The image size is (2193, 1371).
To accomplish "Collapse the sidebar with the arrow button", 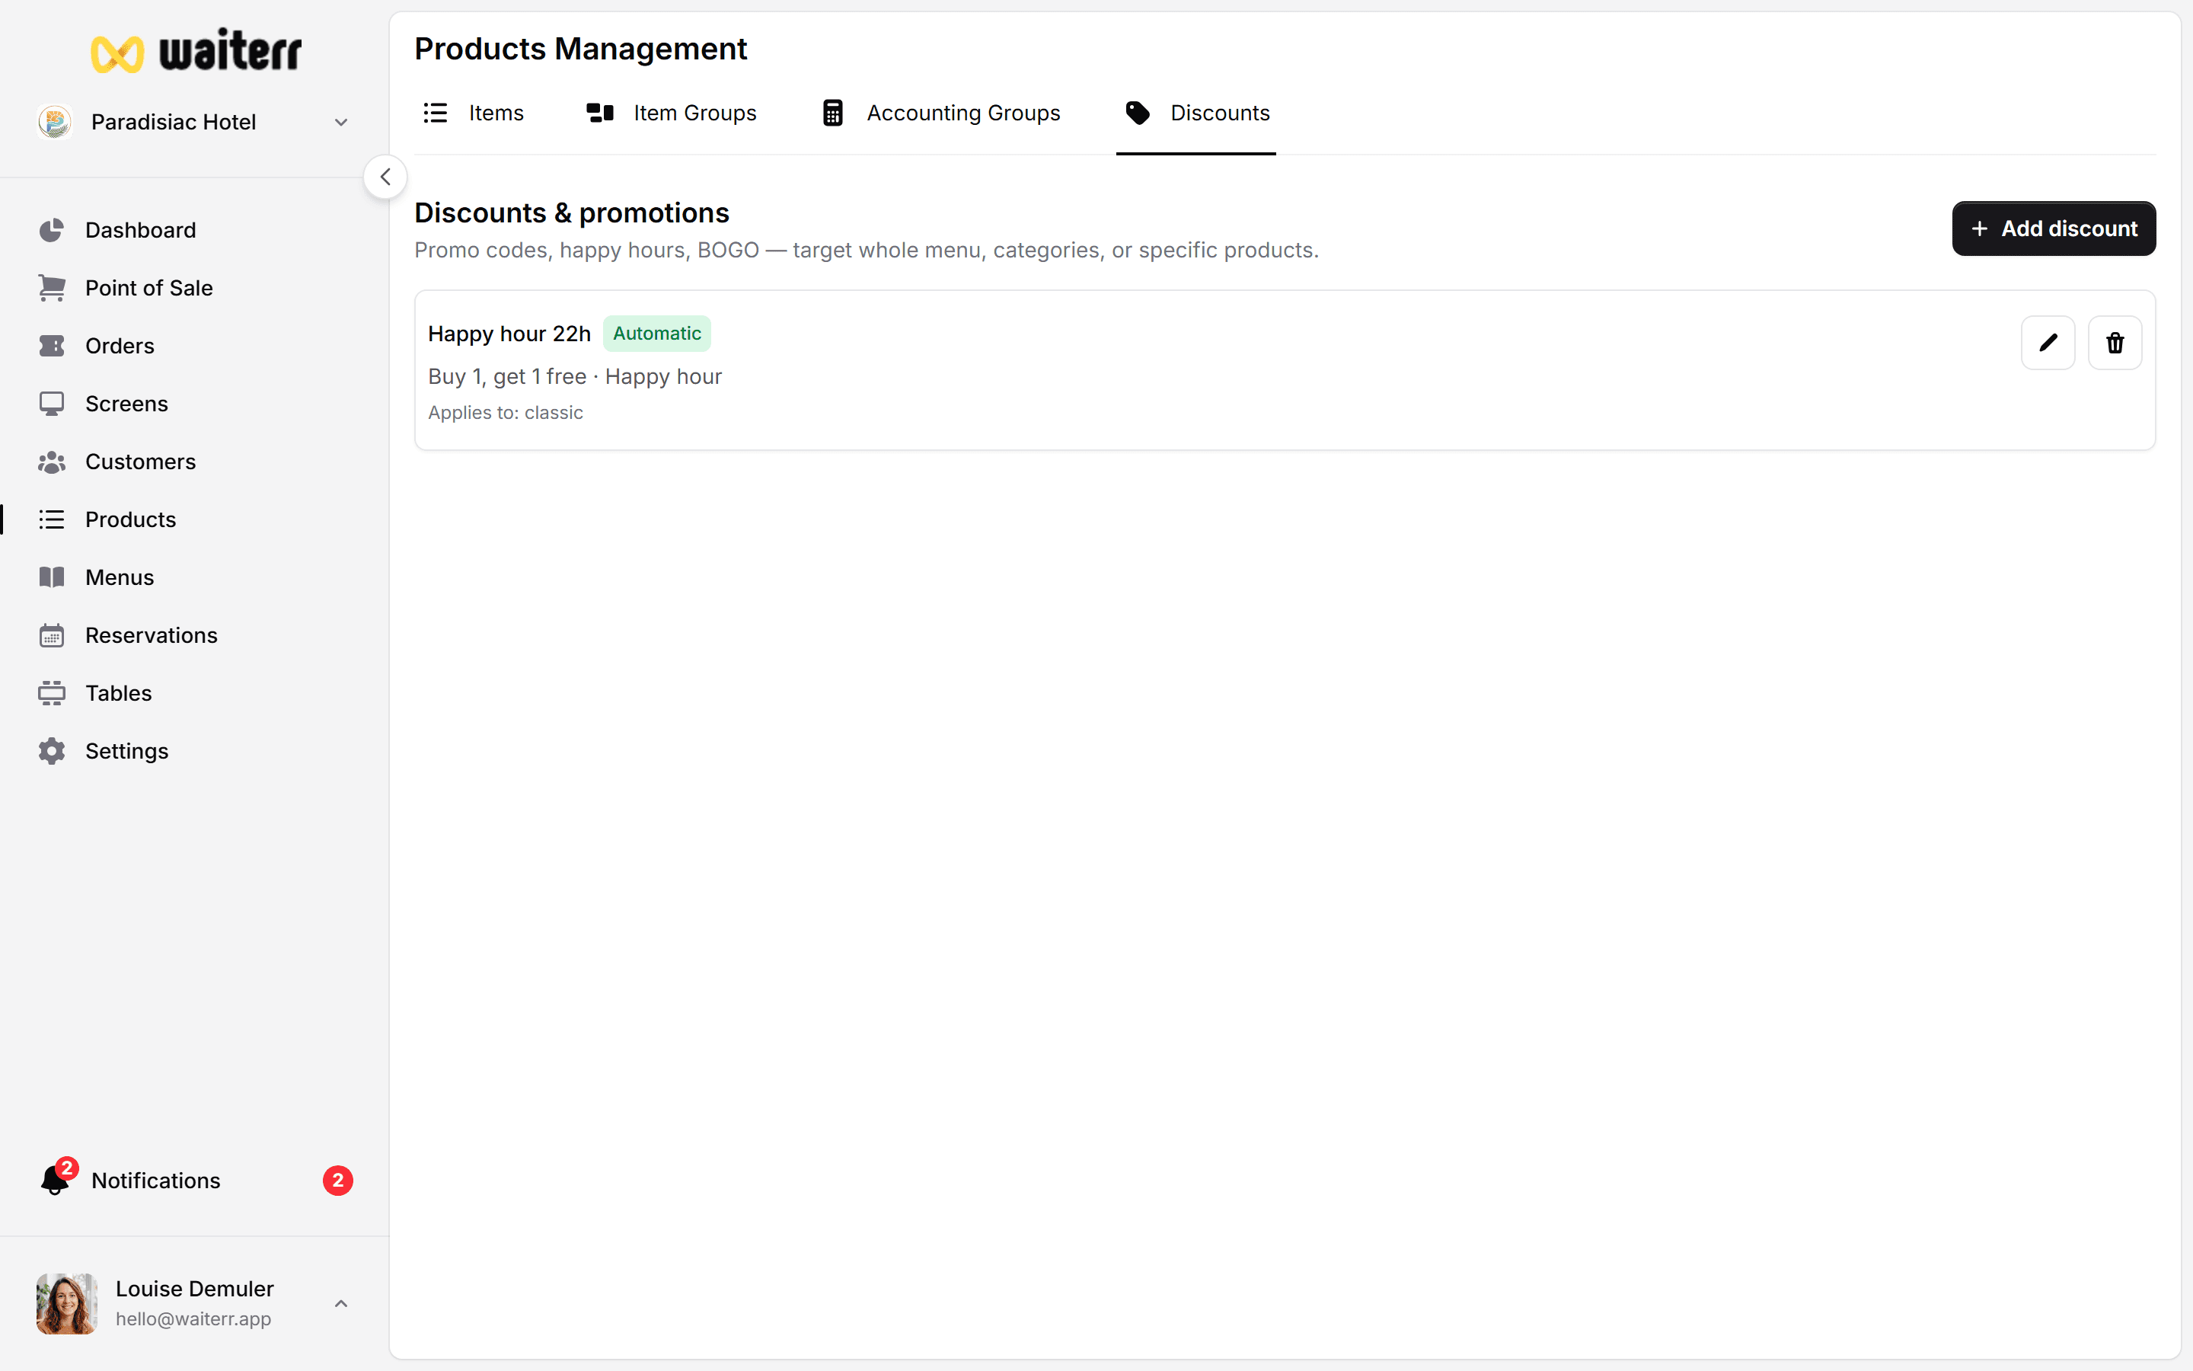I will click(x=385, y=177).
